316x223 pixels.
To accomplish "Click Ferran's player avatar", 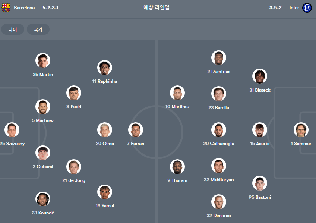I will coord(136,130).
